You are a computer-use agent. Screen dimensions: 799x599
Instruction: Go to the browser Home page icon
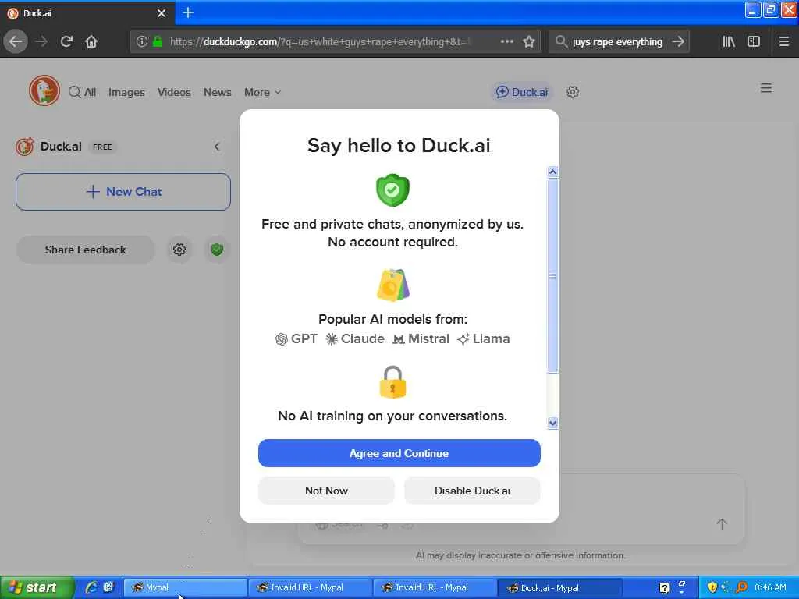pyautogui.click(x=91, y=41)
